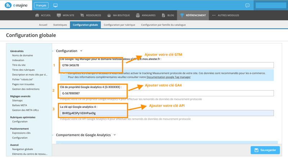
Task: Click the Avancé sidebar heading
Action: point(14,145)
